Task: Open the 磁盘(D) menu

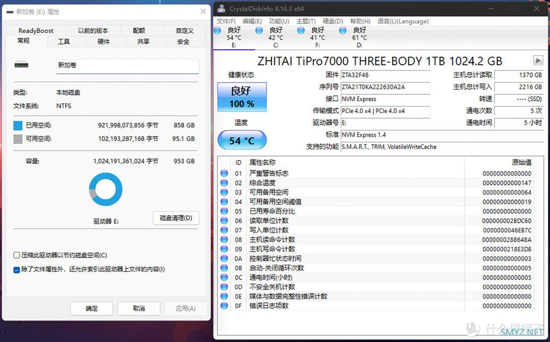Action: 333,21
